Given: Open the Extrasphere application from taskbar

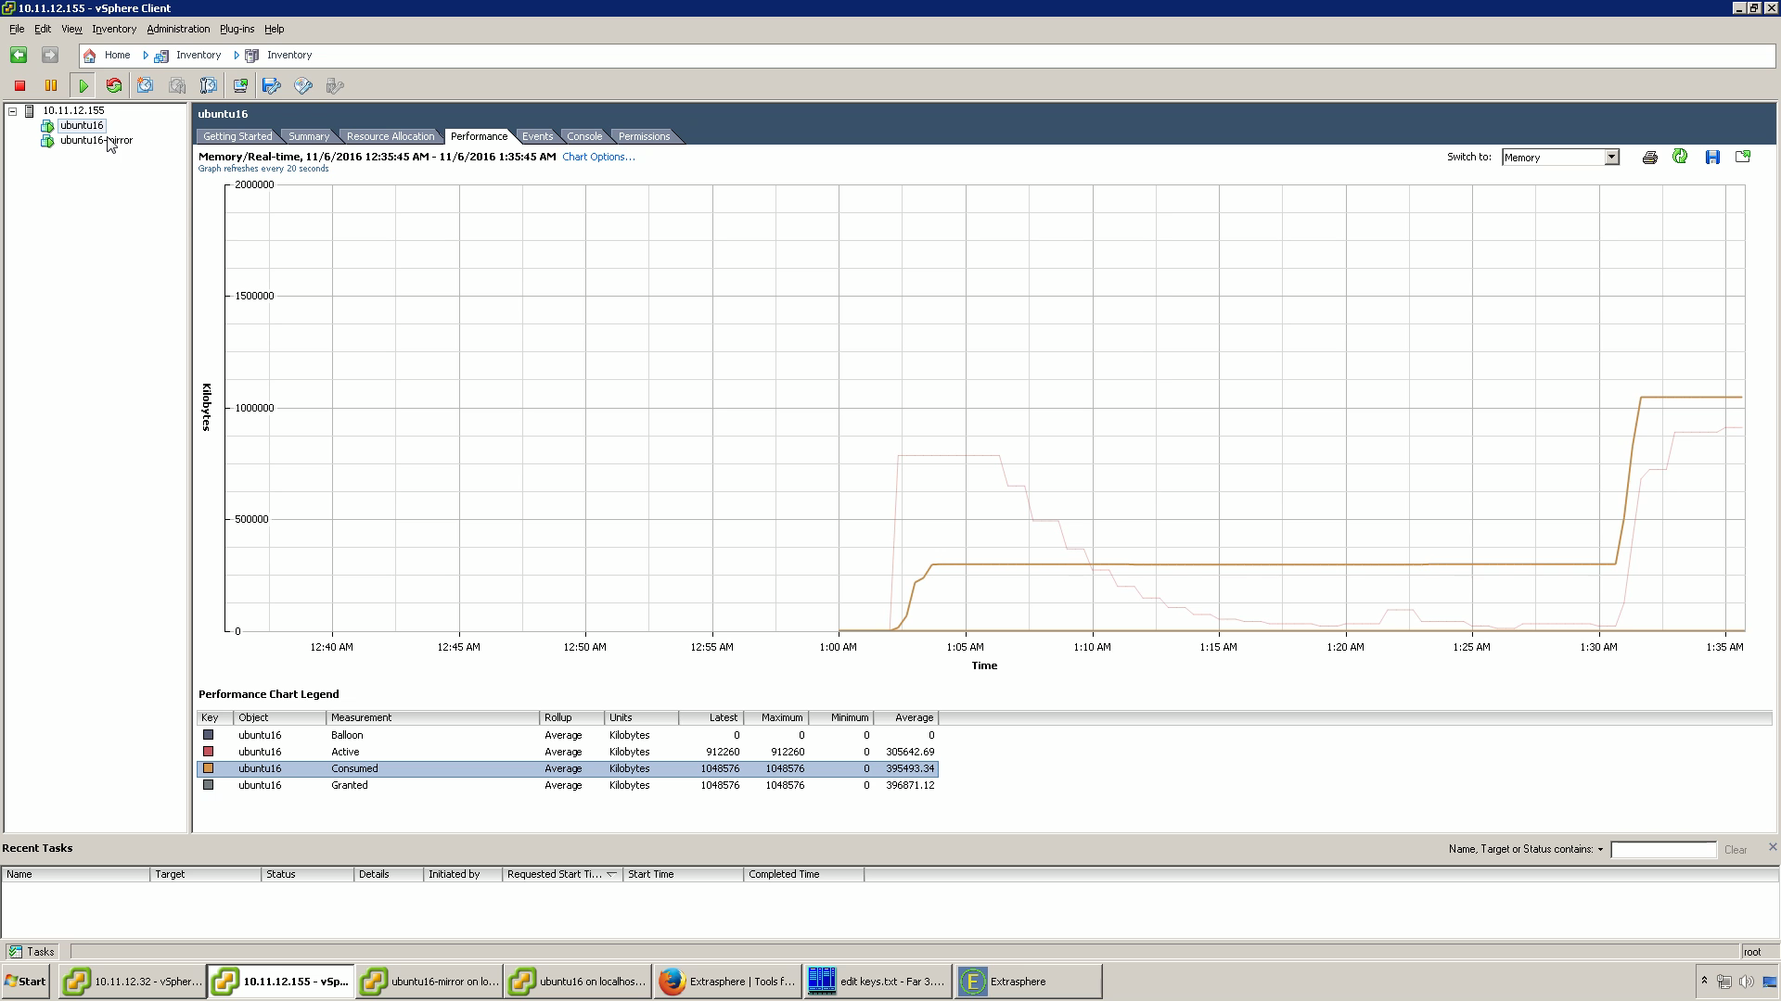Looking at the screenshot, I should 1028,982.
